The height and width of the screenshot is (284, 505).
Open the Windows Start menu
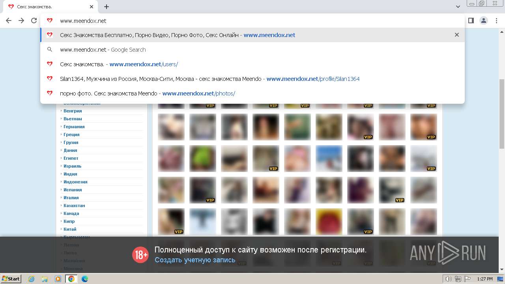11,279
